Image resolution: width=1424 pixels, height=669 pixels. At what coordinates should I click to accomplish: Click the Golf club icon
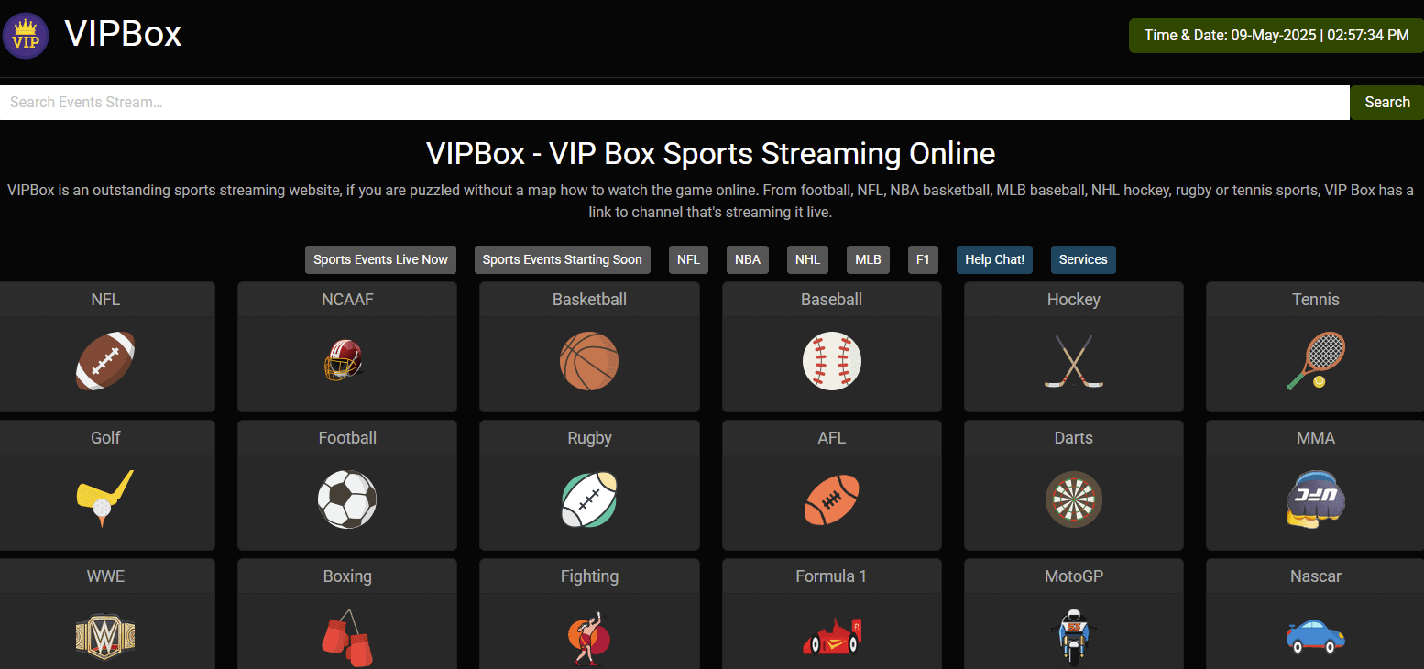[x=105, y=499]
